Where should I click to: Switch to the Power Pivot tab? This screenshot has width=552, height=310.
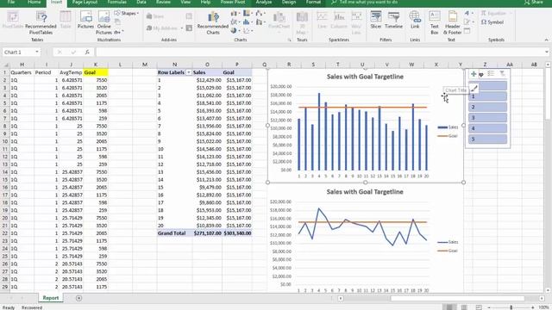tap(233, 2)
